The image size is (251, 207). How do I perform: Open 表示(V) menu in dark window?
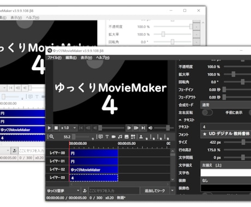(x=86, y=58)
